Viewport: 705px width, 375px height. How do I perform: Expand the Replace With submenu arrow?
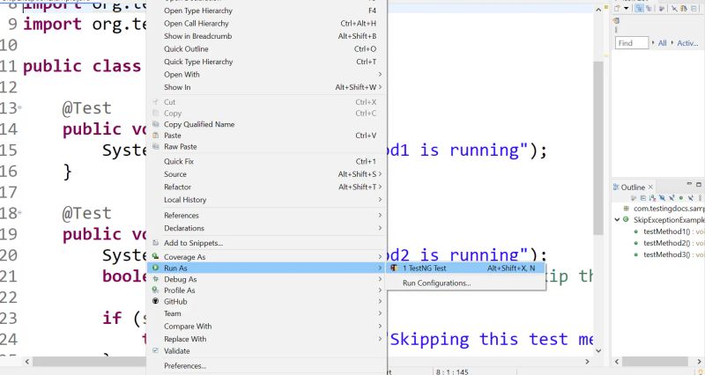click(x=380, y=339)
